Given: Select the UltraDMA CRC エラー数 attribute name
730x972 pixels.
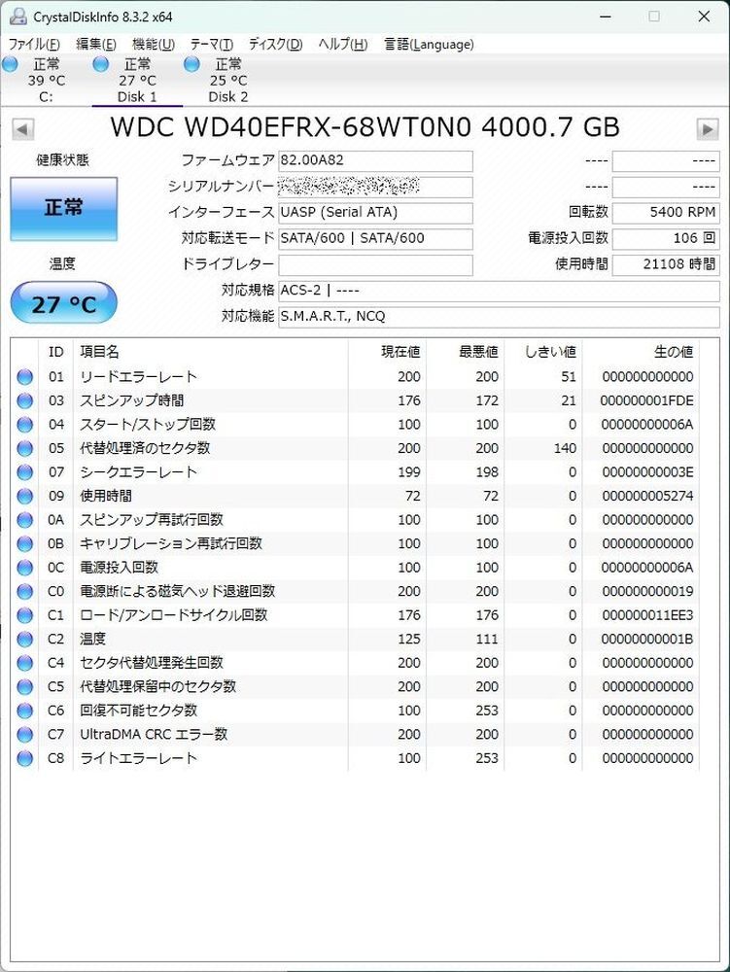Looking at the screenshot, I should click(x=154, y=735).
